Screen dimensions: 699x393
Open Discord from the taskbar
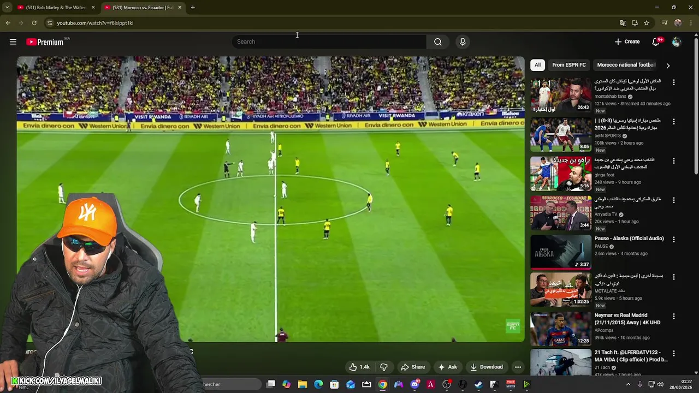(x=414, y=384)
